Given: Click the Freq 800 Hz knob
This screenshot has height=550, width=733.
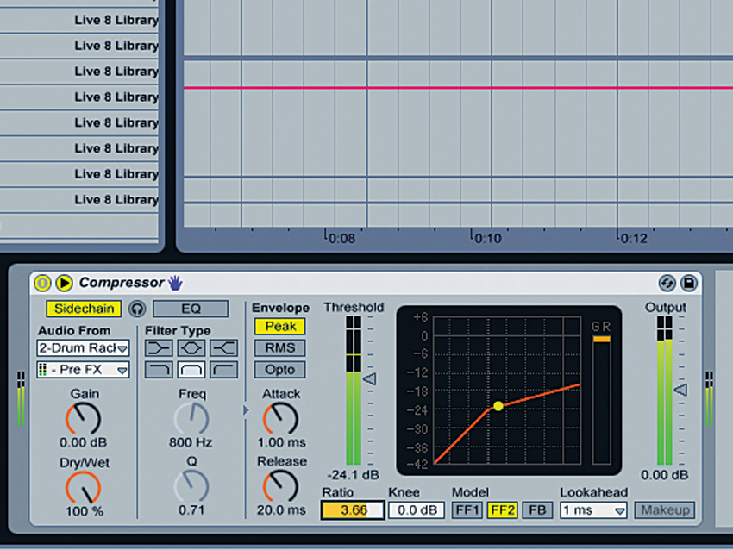Looking at the screenshot, I should 191,419.
